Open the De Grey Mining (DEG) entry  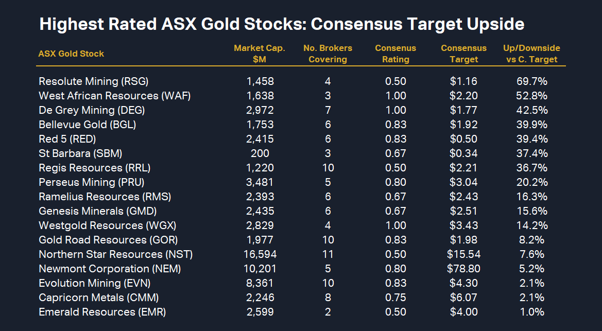(92, 110)
